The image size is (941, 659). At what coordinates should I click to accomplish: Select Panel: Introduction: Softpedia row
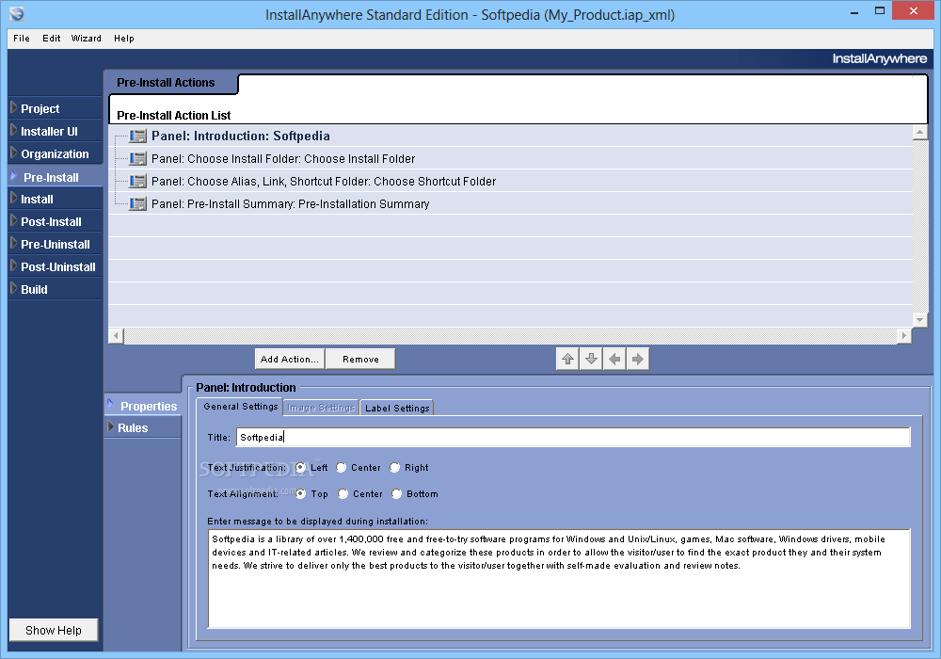tap(511, 137)
